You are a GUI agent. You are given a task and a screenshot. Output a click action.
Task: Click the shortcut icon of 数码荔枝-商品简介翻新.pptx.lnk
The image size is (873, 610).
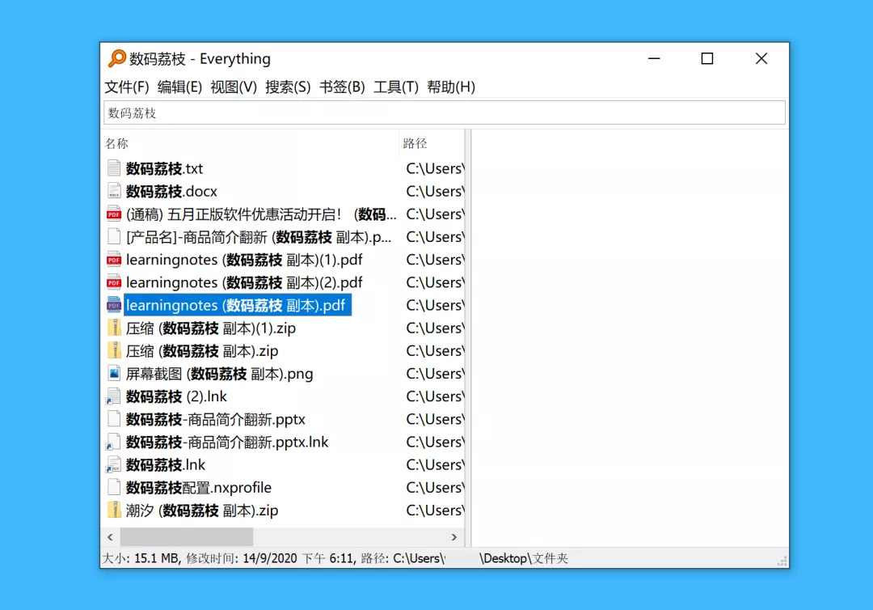[x=113, y=442]
